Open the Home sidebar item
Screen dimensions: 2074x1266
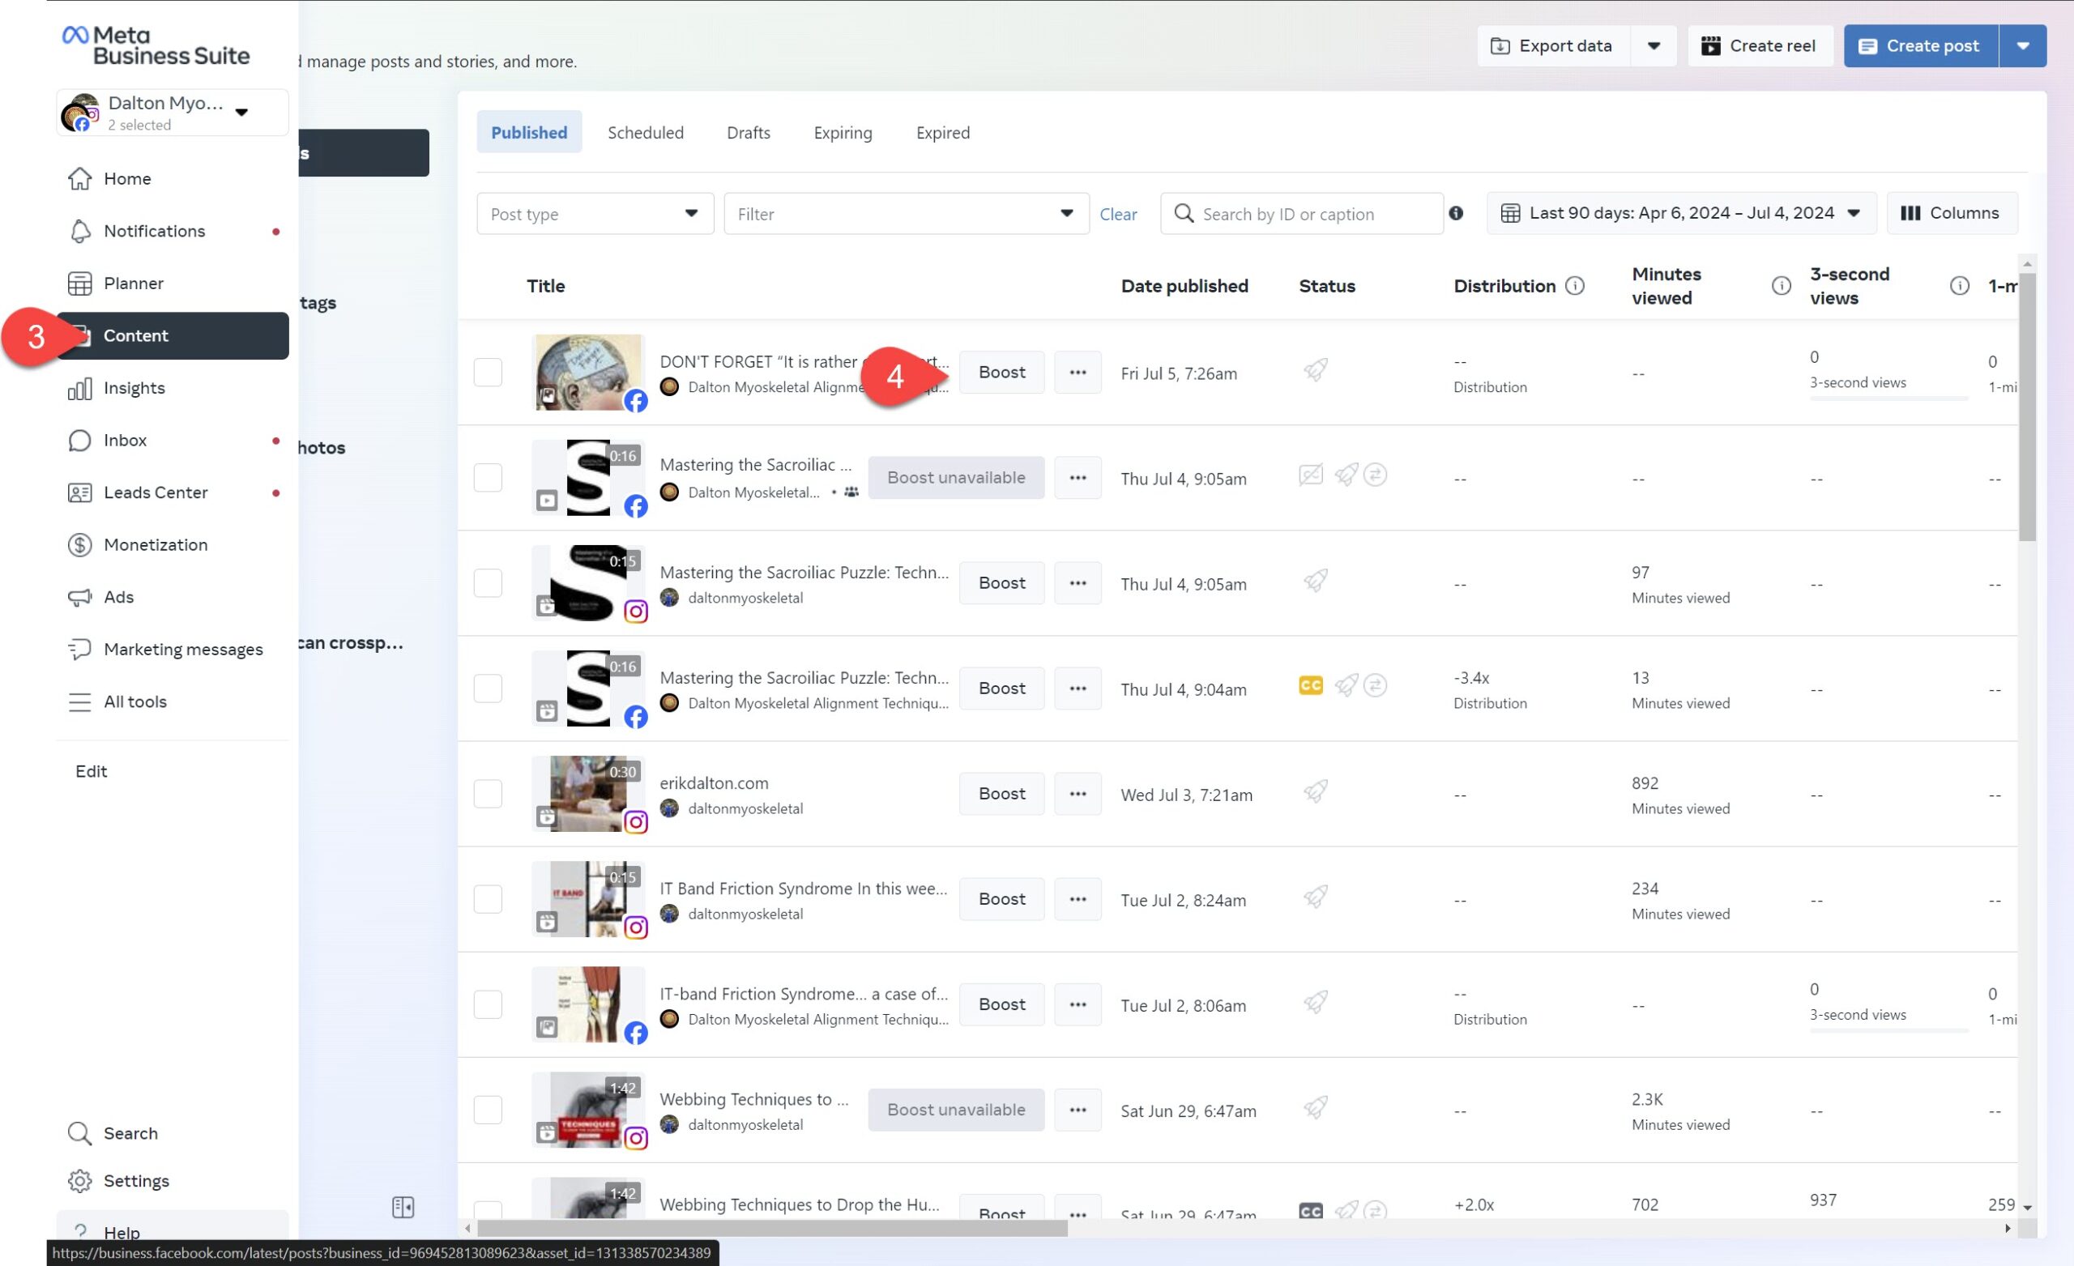[x=173, y=178]
